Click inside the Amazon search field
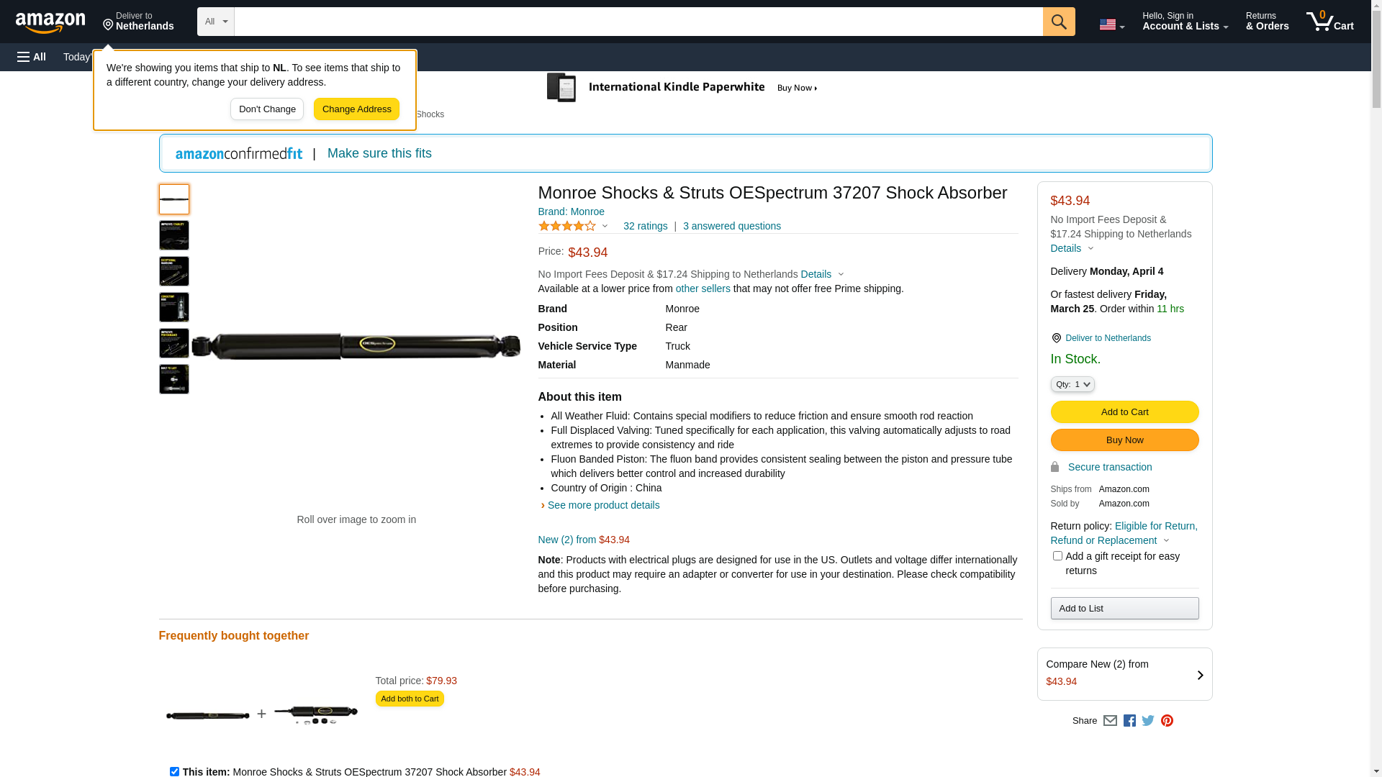Viewport: 1382px width, 777px height. 638,22
